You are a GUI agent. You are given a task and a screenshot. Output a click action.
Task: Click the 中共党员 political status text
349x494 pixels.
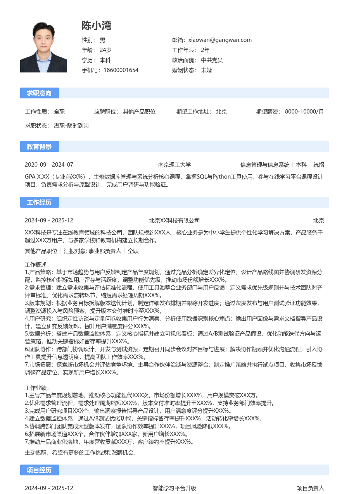(x=212, y=60)
